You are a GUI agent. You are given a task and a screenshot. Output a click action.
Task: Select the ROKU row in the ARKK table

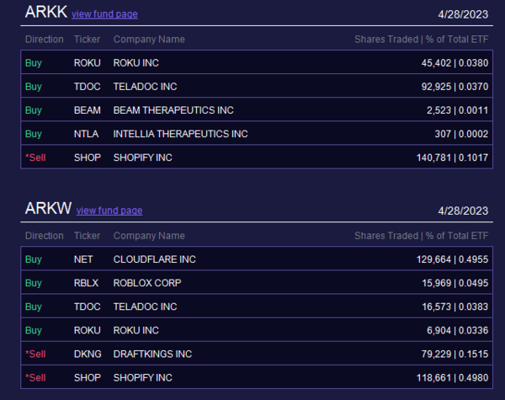point(257,62)
